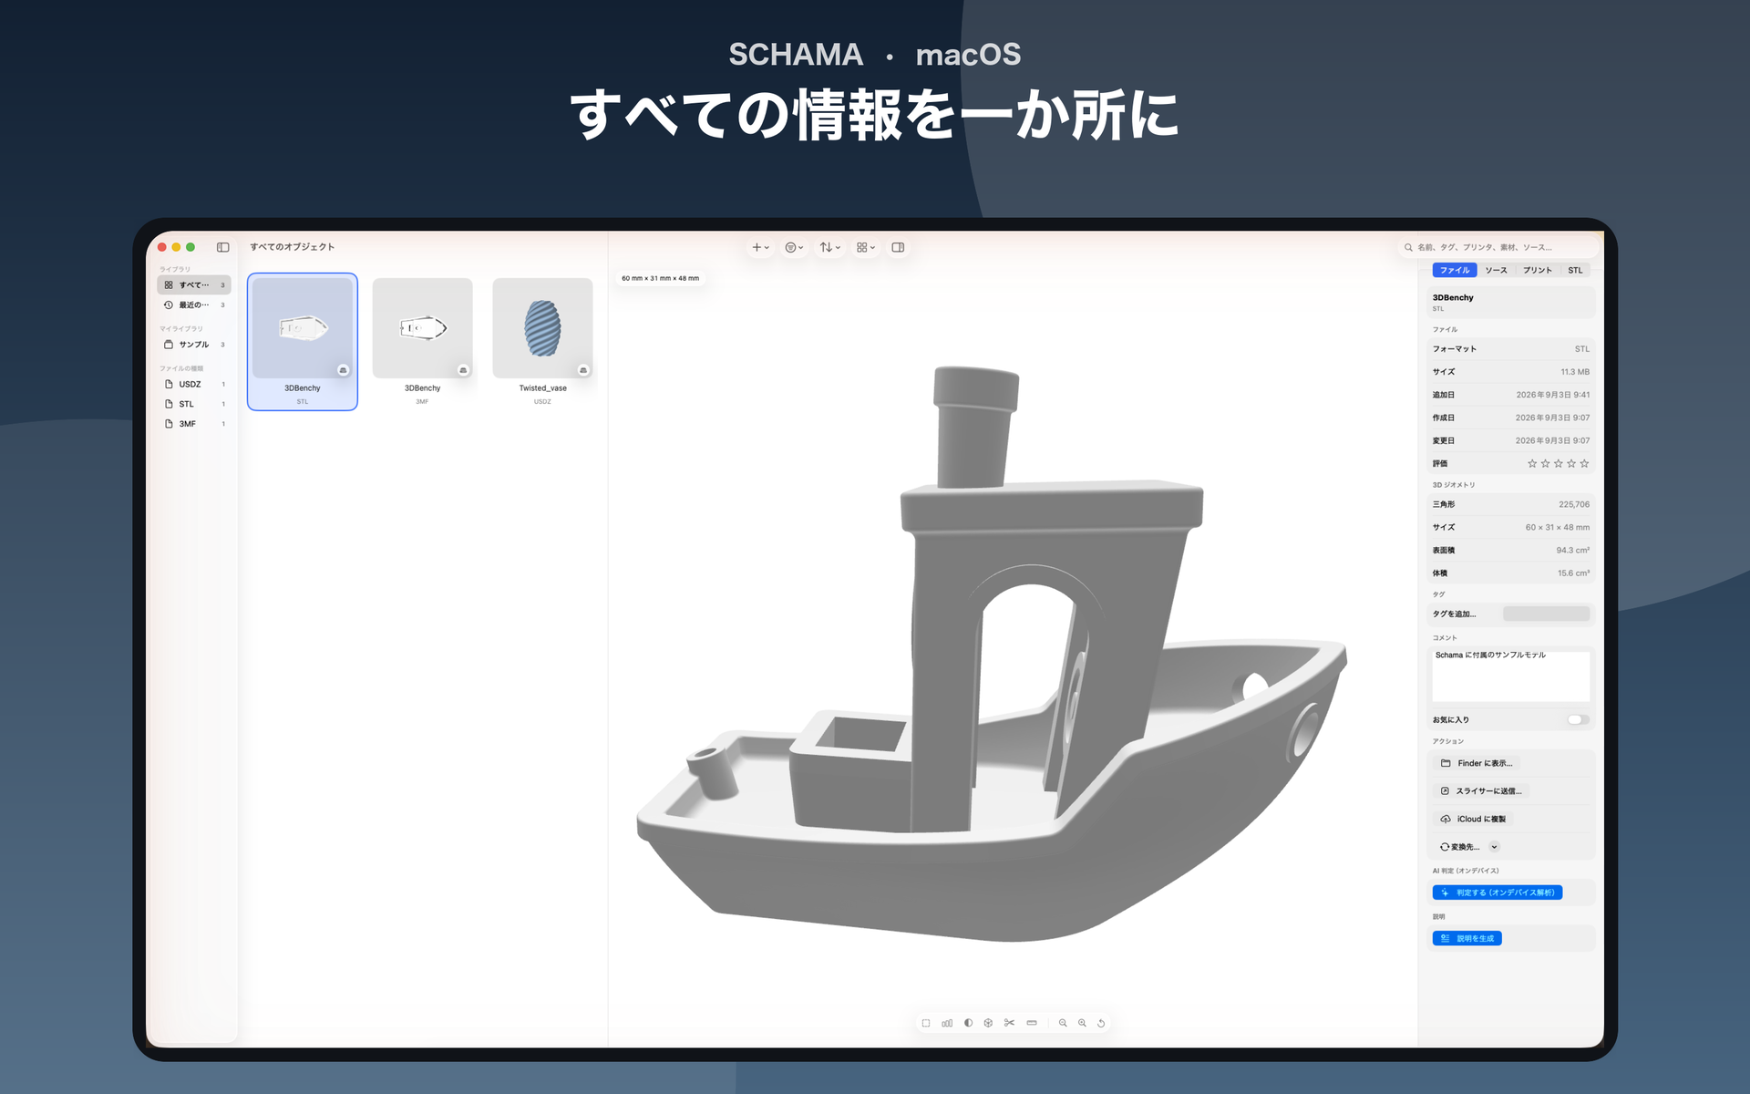The image size is (1750, 1094).
Task: Click iCloud に複製 button
Action: 1473,820
